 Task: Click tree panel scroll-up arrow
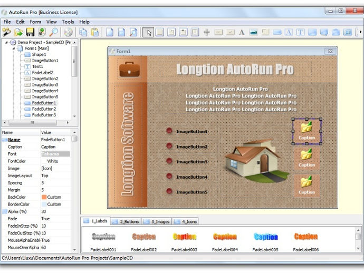74,43
